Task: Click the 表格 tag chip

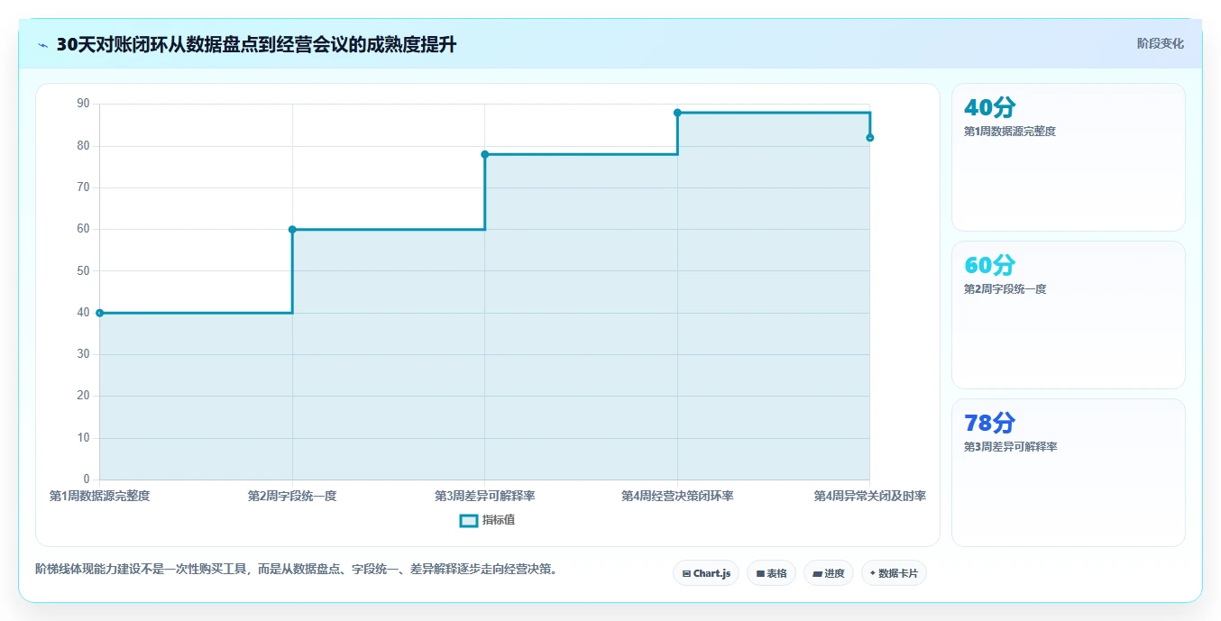Action: tap(771, 573)
